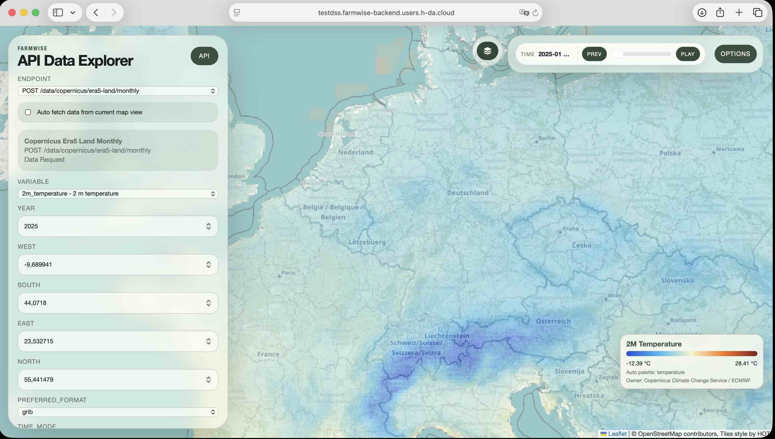Go forward with the Safari forward arrow
The height and width of the screenshot is (439, 775).
[114, 12]
